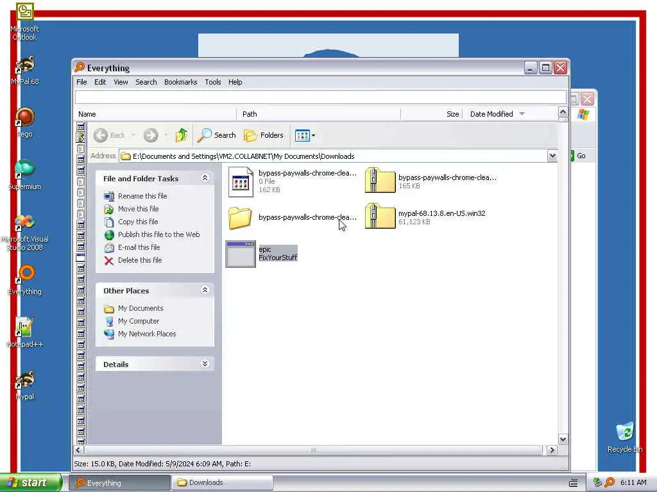Open the Help menu
Viewport: 657px width, 492px height.
coord(235,82)
